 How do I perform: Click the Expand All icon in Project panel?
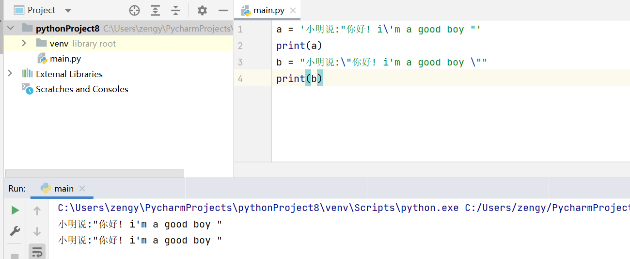coord(155,10)
